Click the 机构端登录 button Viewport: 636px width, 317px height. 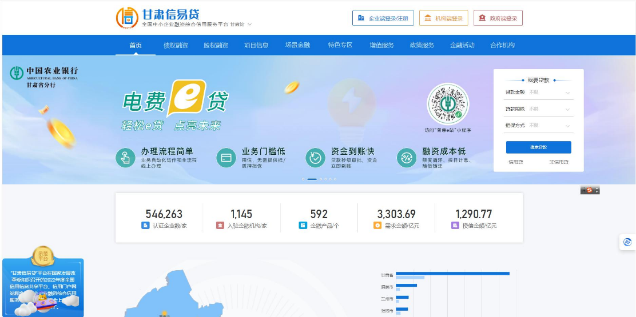tap(443, 18)
